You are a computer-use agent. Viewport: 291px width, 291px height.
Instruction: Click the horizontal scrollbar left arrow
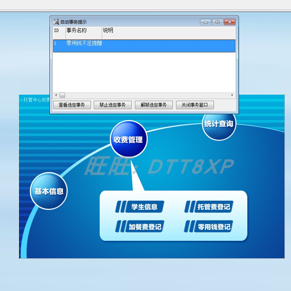56,95
